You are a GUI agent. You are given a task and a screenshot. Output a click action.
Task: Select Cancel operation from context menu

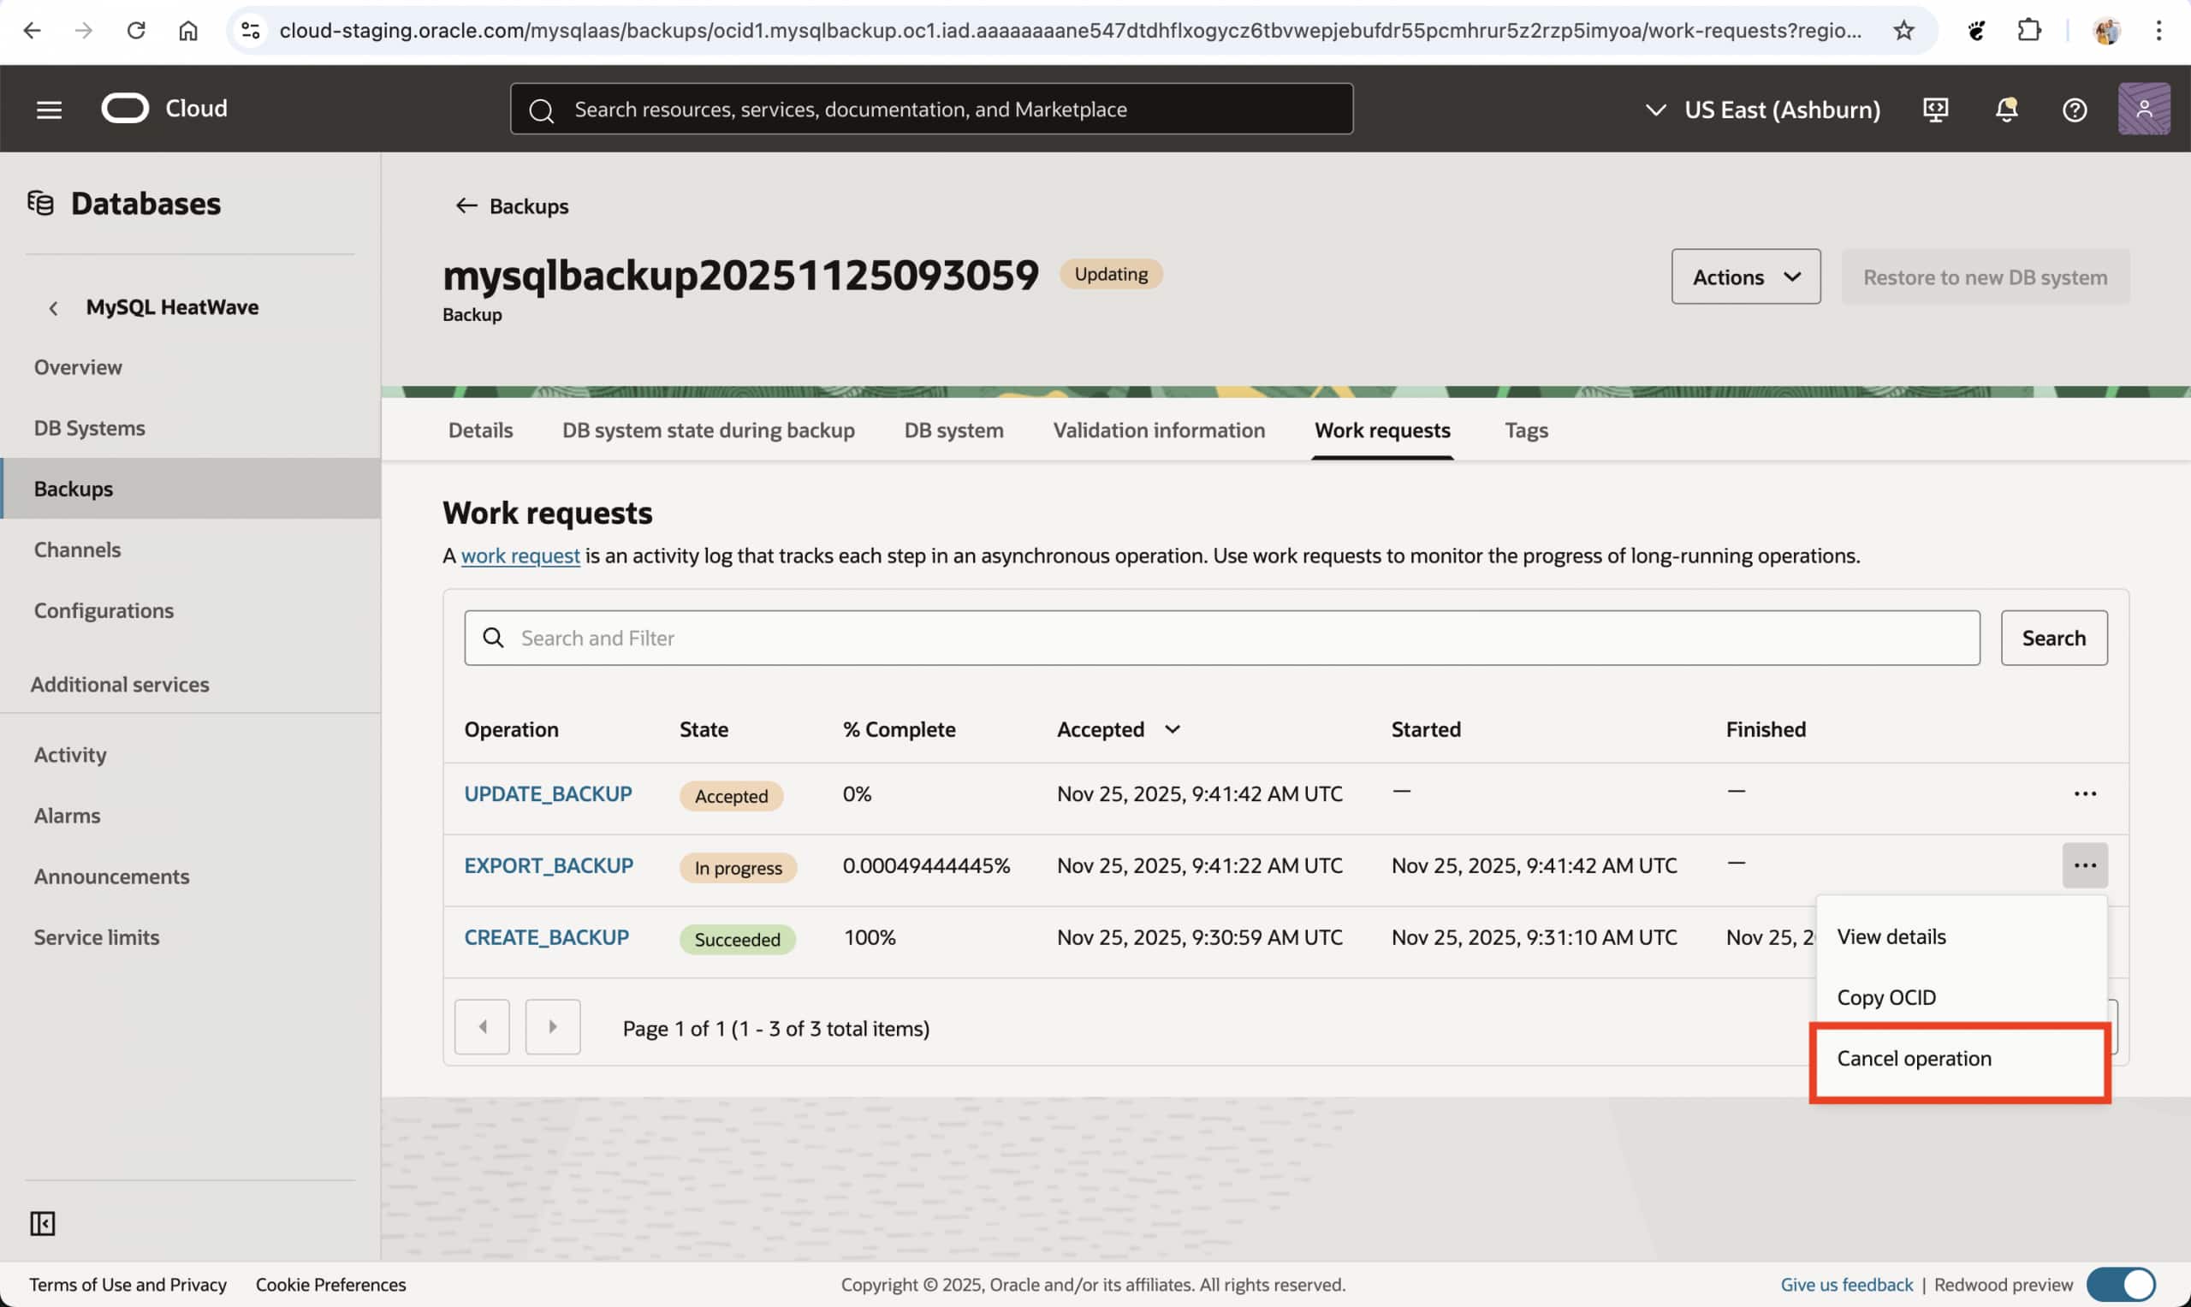click(x=1914, y=1058)
